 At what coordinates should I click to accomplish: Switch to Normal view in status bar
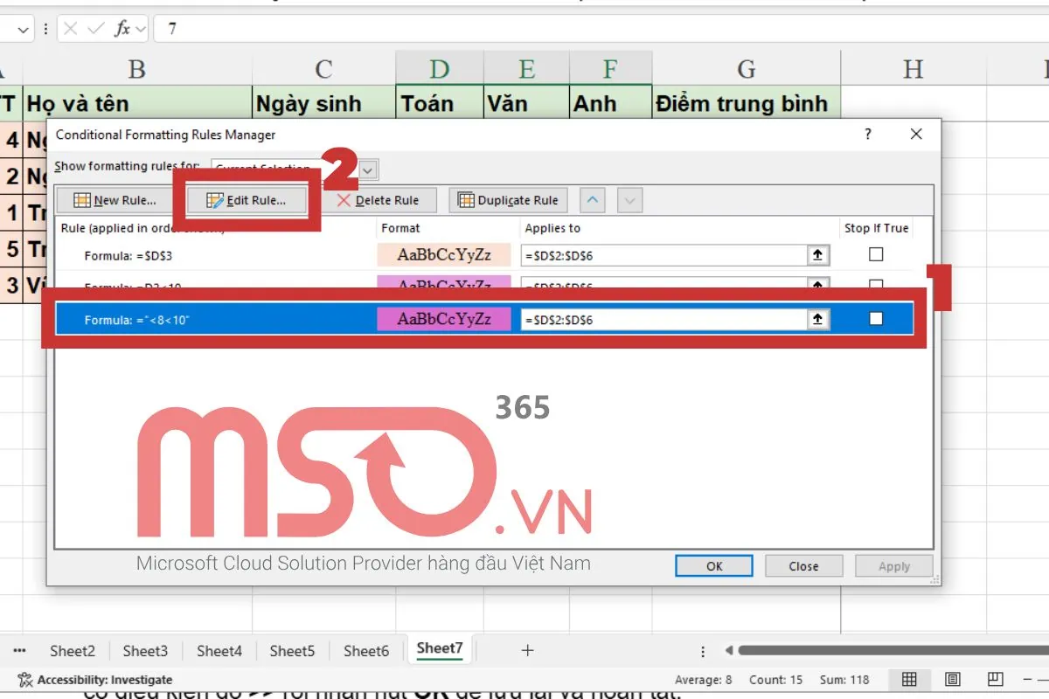click(x=909, y=679)
